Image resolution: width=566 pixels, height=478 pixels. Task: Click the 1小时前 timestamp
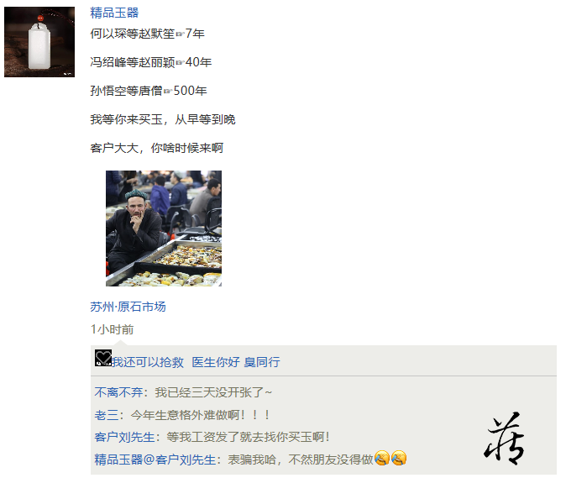(x=112, y=329)
